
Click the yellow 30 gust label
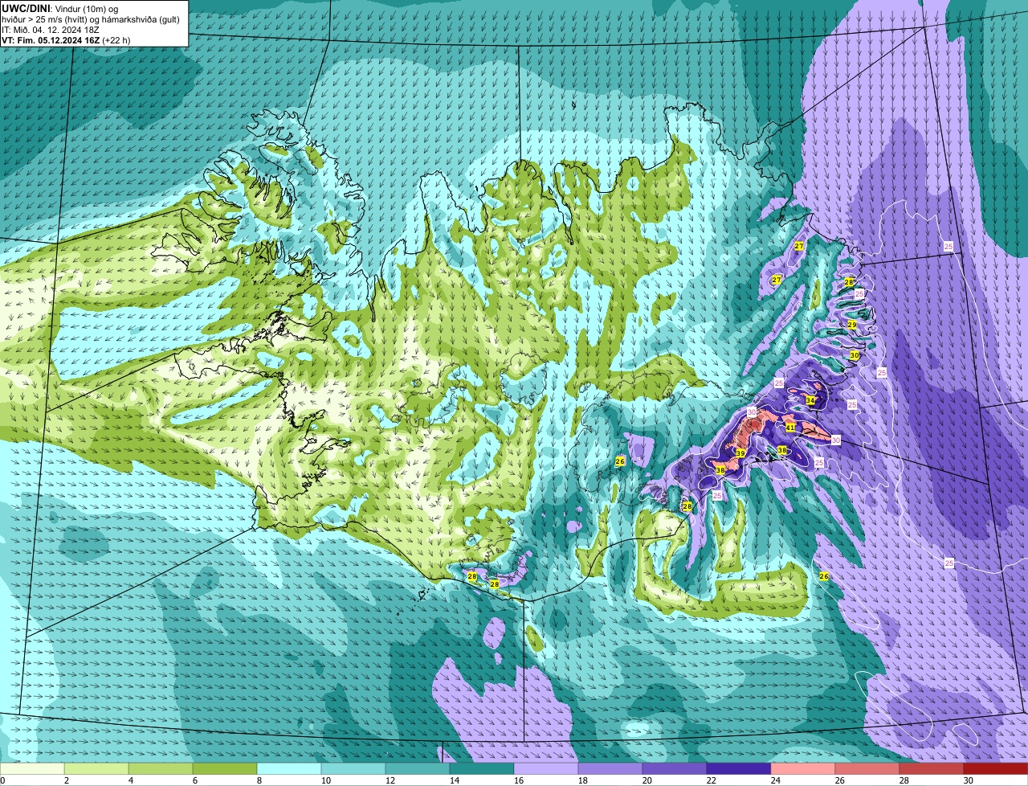point(855,355)
